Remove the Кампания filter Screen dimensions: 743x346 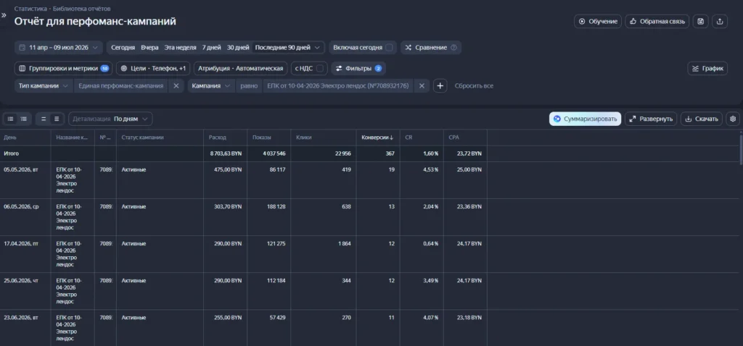pos(422,86)
